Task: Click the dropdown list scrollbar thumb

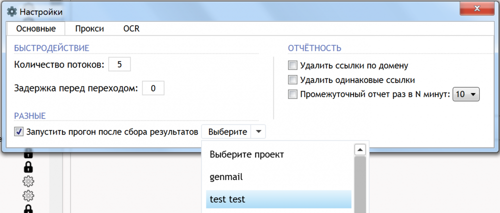Action: pyautogui.click(x=359, y=184)
